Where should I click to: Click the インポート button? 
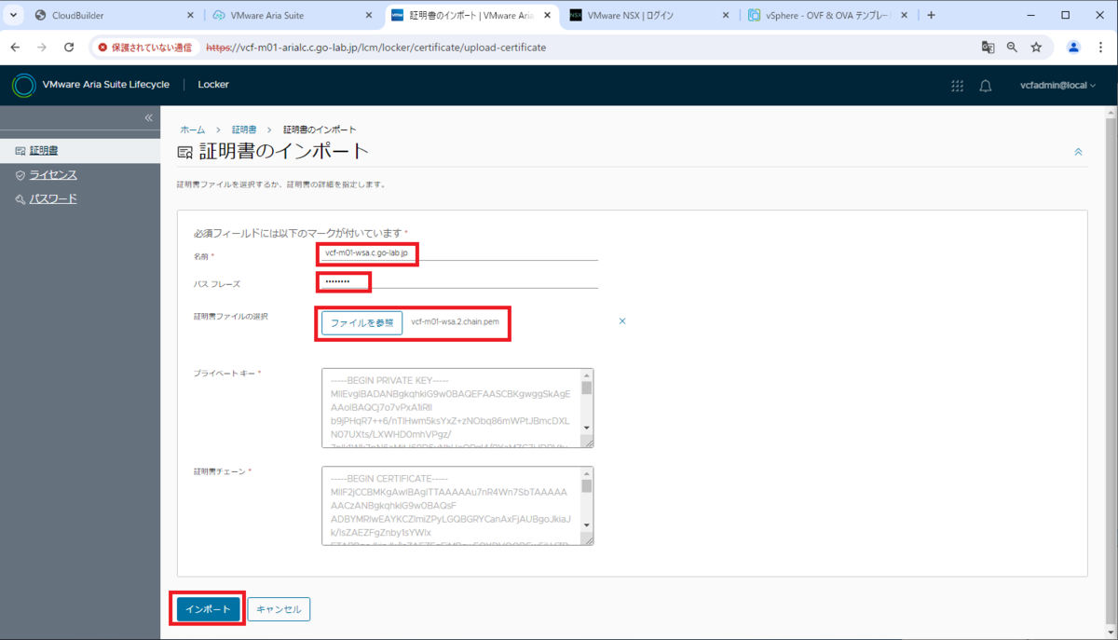(x=209, y=609)
